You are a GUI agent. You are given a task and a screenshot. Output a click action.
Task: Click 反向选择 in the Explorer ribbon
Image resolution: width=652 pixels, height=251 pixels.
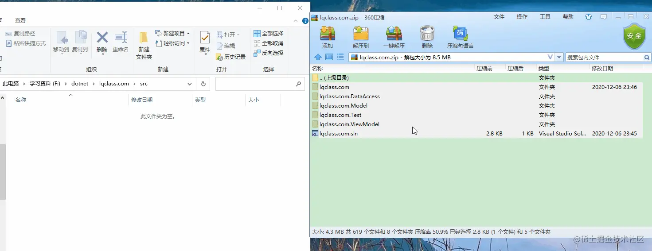pos(269,53)
